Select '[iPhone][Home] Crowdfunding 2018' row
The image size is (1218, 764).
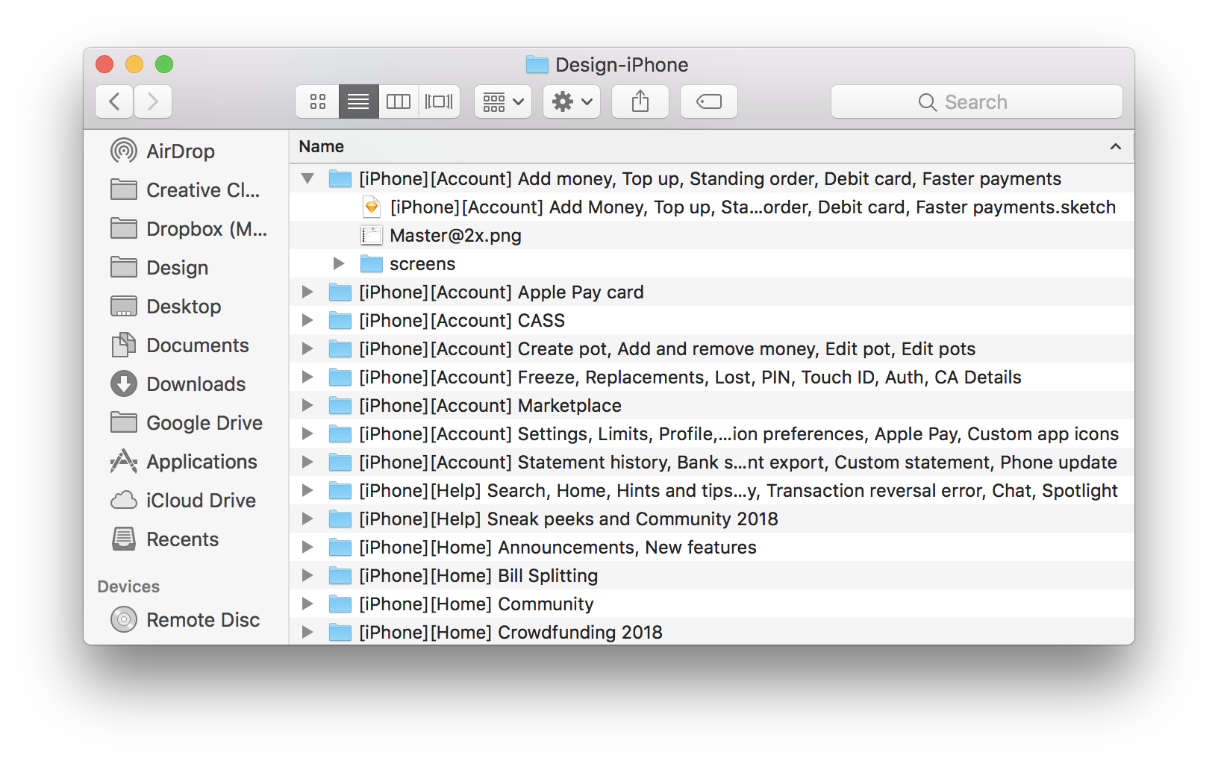coord(712,632)
